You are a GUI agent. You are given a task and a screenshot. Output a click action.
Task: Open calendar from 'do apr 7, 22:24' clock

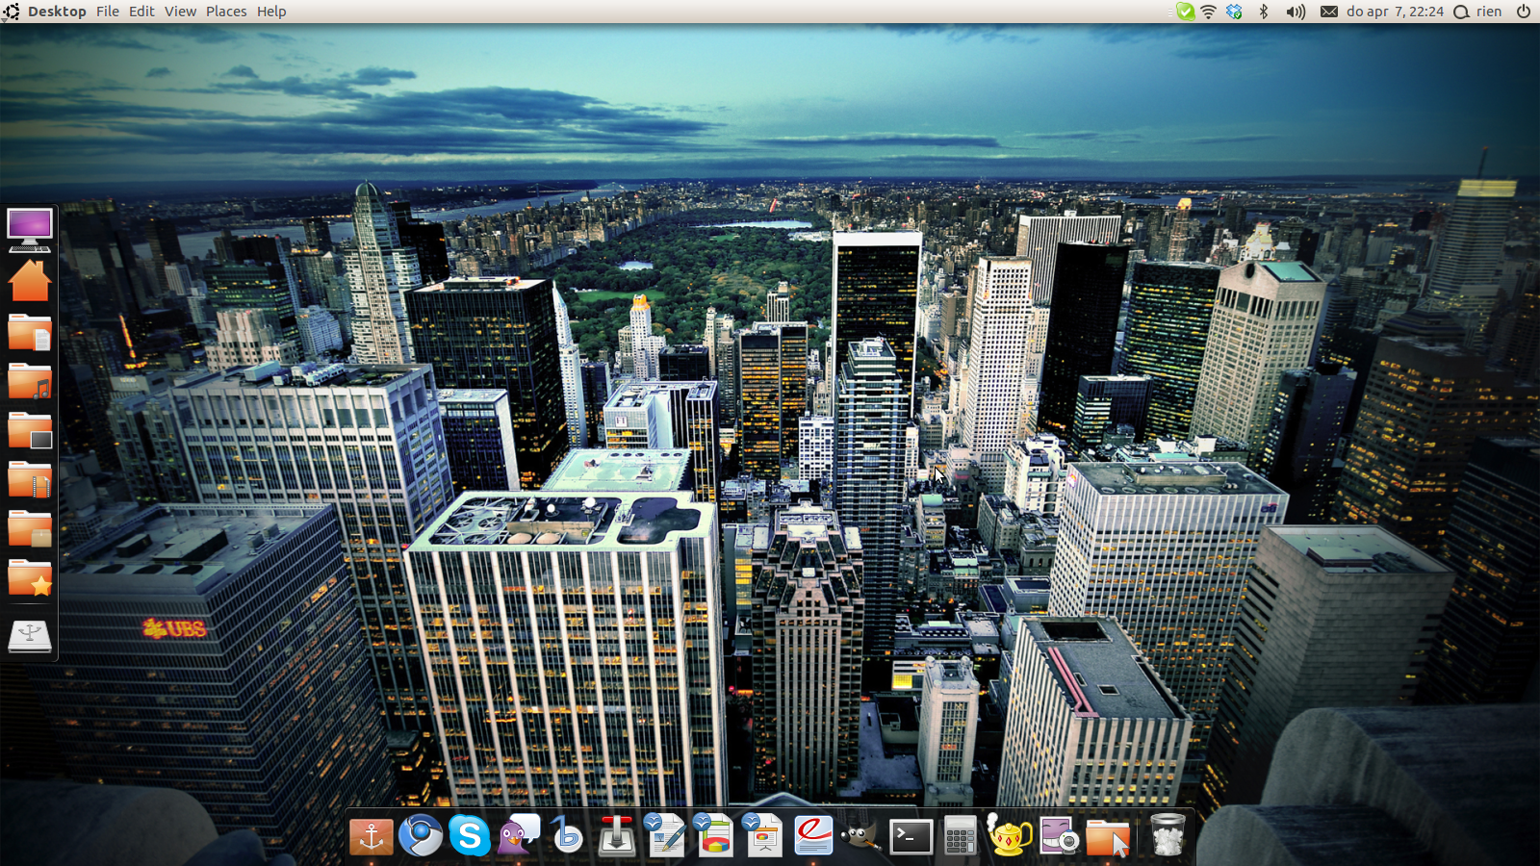(x=1395, y=12)
